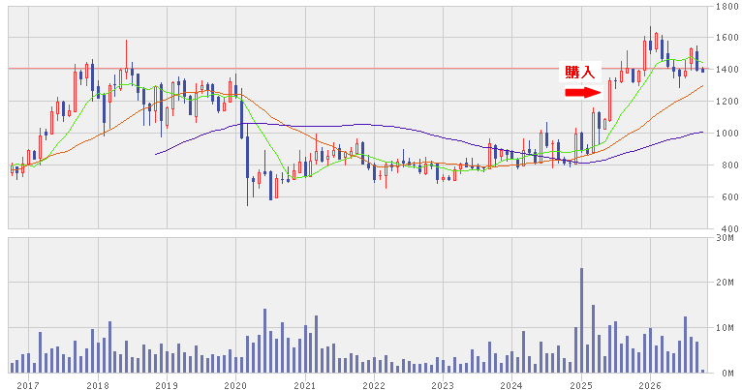Select the 2024 year label below the volume chart
The width and height of the screenshot is (742, 390).
tap(512, 385)
